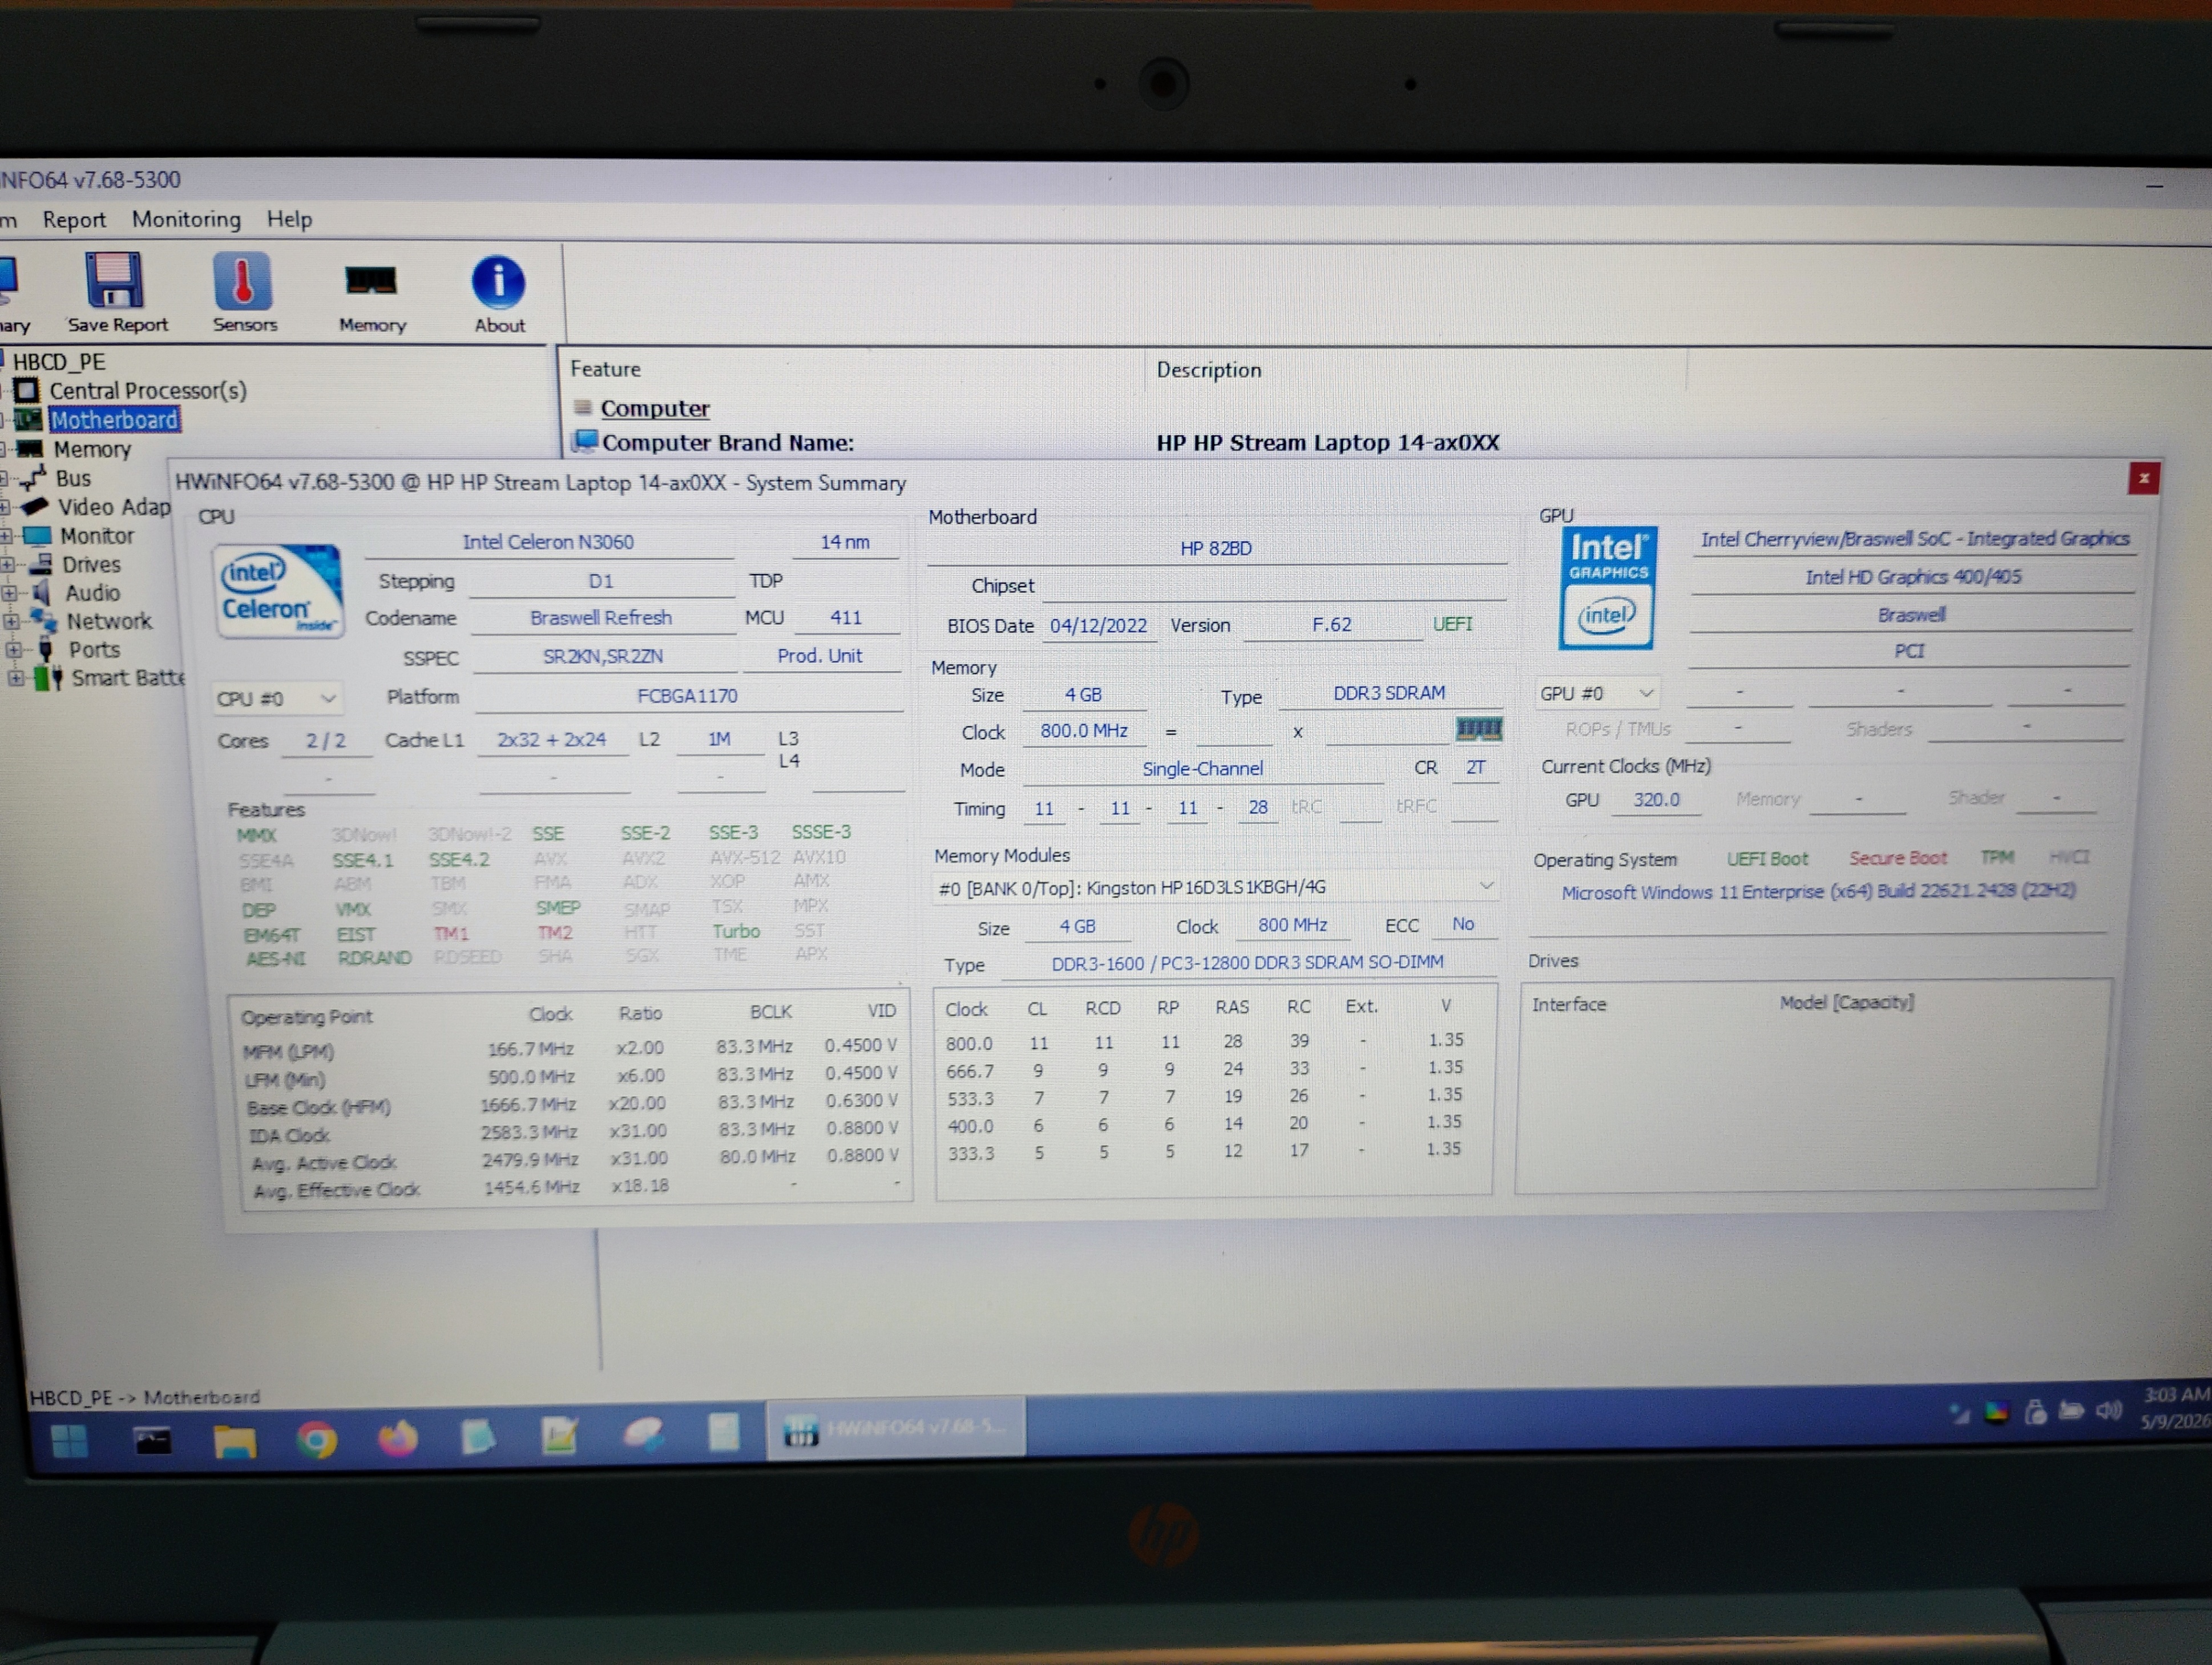Expand the Audio node

[x=10, y=593]
